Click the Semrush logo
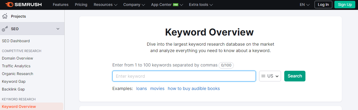The width and height of the screenshot is (358, 110). pos(23,5)
